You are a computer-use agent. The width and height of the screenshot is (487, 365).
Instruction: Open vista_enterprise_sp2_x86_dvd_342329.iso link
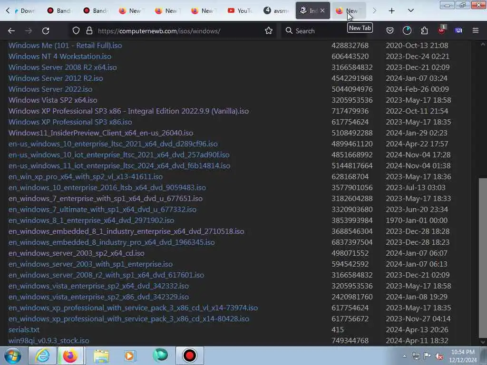[98, 297]
